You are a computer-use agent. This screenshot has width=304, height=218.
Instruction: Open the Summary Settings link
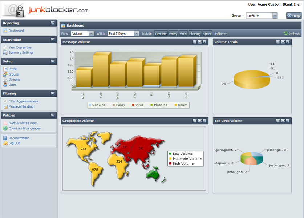click(21, 53)
